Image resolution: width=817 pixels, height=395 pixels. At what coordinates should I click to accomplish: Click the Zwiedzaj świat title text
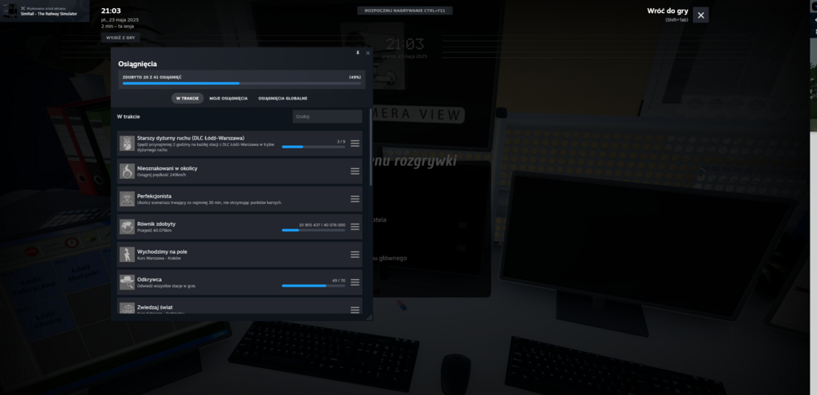(154, 307)
